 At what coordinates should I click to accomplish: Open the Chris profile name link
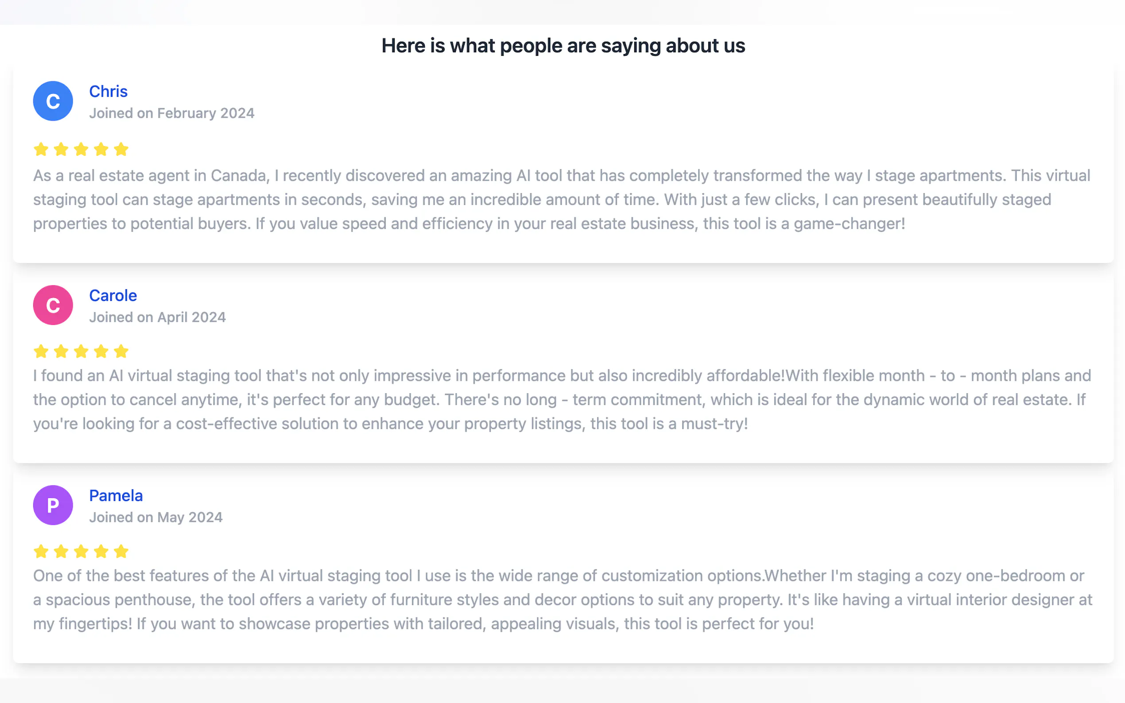pos(108,92)
